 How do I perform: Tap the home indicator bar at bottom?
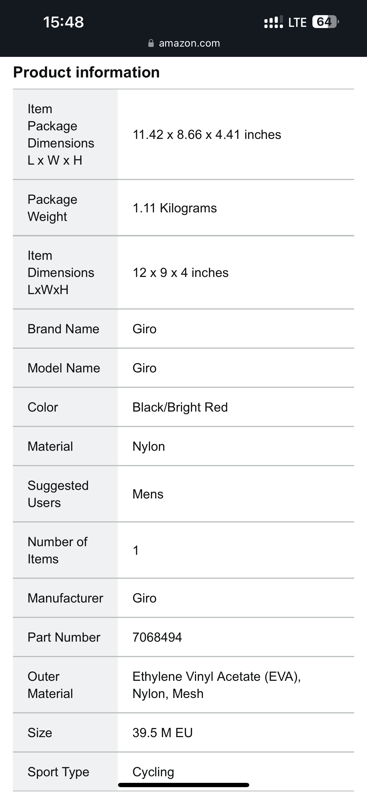(184, 785)
